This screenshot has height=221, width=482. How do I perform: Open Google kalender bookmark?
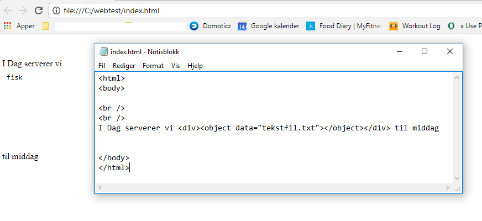click(x=269, y=26)
